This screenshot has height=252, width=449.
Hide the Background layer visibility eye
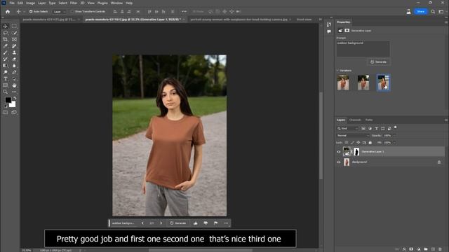pyautogui.click(x=339, y=162)
